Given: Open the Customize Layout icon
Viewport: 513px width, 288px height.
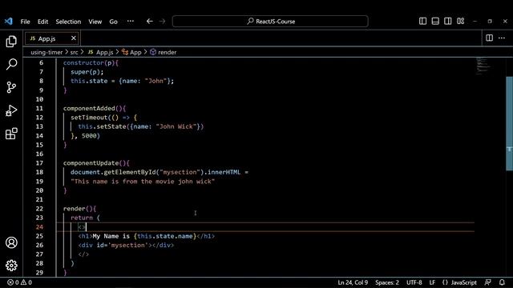Looking at the screenshot, I should click(461, 22).
